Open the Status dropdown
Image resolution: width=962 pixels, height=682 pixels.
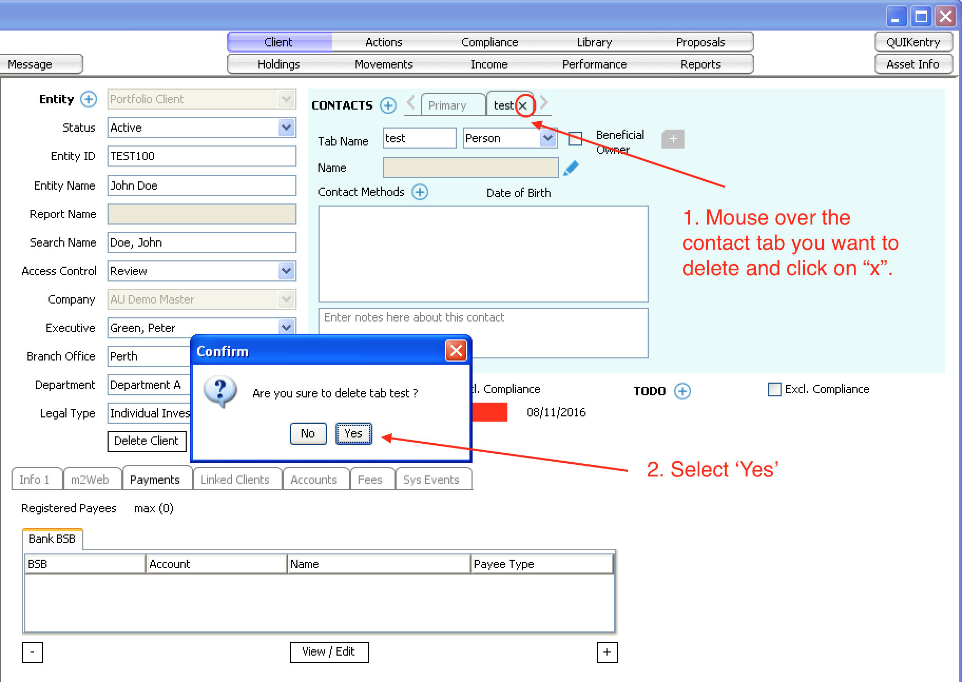(x=286, y=128)
